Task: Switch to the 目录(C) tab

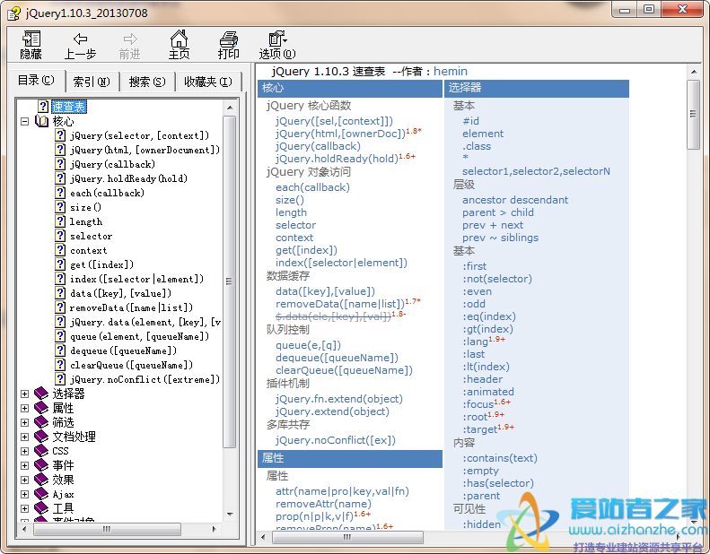Action: [x=36, y=81]
